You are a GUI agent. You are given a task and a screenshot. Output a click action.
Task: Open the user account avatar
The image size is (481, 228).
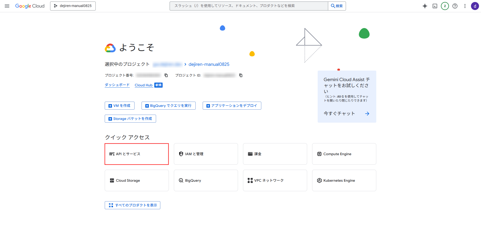pos(475,6)
